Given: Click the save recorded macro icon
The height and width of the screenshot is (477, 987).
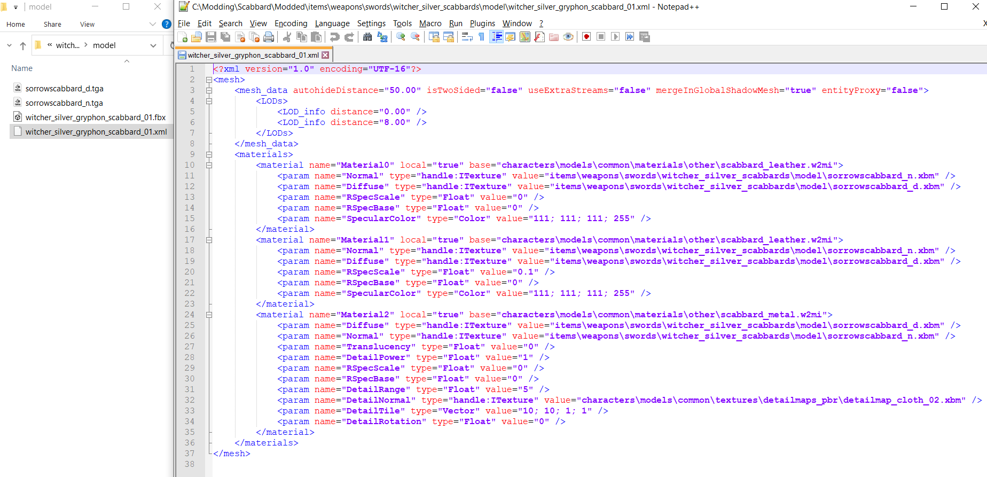Looking at the screenshot, I should coord(645,37).
